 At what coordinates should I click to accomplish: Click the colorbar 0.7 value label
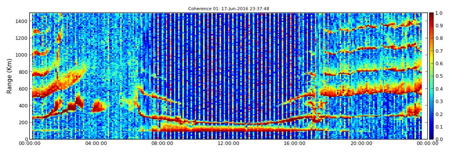click(440, 51)
